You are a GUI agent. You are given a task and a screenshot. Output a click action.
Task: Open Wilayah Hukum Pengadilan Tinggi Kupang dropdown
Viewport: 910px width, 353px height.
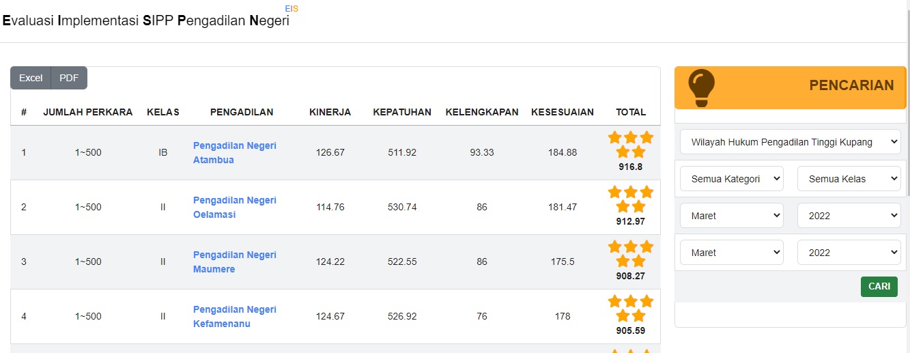pyautogui.click(x=791, y=142)
